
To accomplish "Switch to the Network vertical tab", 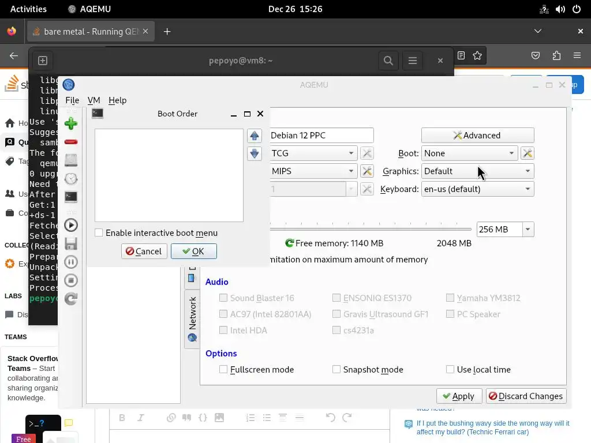I will tap(192, 318).
